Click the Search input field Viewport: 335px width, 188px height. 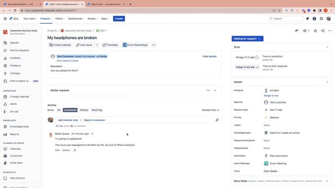pyautogui.click(x=286, y=19)
